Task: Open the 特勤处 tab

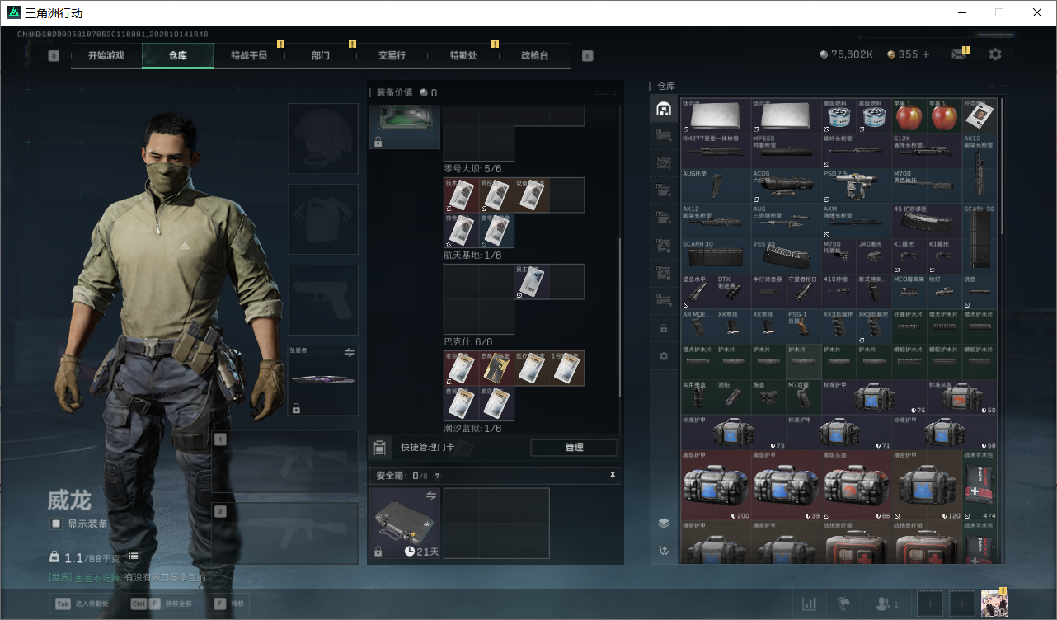Action: pyautogui.click(x=463, y=55)
